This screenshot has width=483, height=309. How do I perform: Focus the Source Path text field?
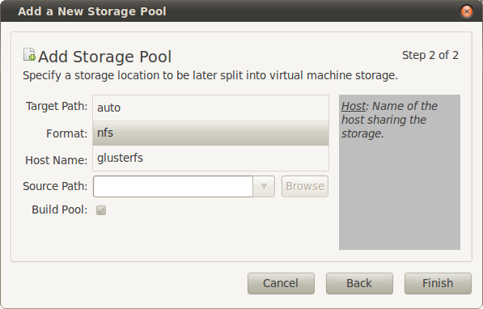(173, 186)
